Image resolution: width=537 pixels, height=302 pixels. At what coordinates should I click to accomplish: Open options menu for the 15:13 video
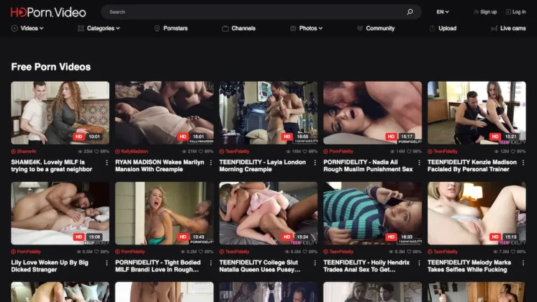coord(523,263)
